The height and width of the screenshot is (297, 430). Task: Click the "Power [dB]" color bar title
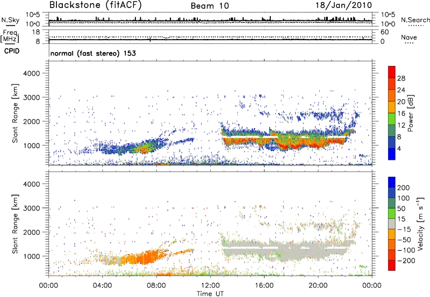(410, 113)
